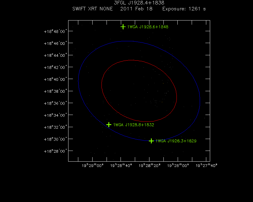The width and height of the screenshot is (253, 202).
Task: Click the declination label +18°40'00"
Action: tap(55, 79)
